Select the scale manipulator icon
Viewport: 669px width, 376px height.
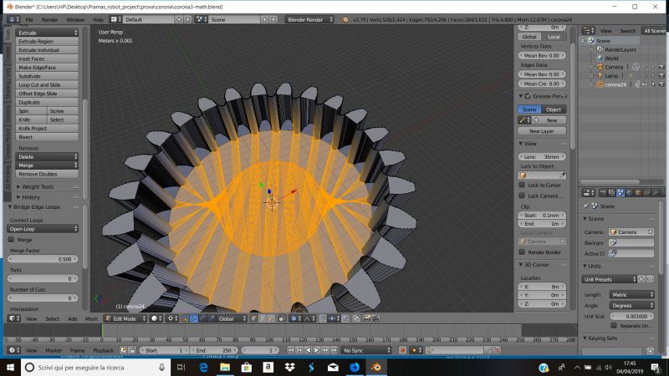(x=212, y=318)
